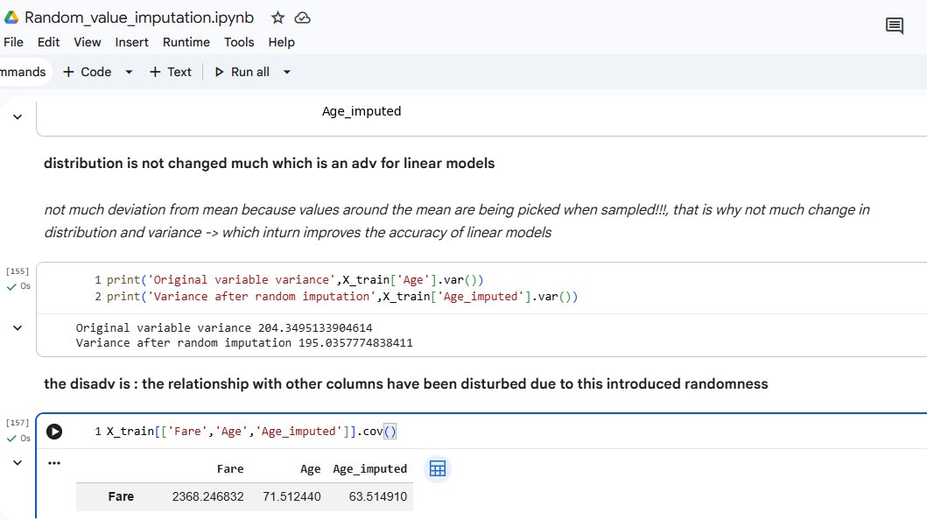
Task: Click the cell 157 execution checkmark
Action: (11, 439)
